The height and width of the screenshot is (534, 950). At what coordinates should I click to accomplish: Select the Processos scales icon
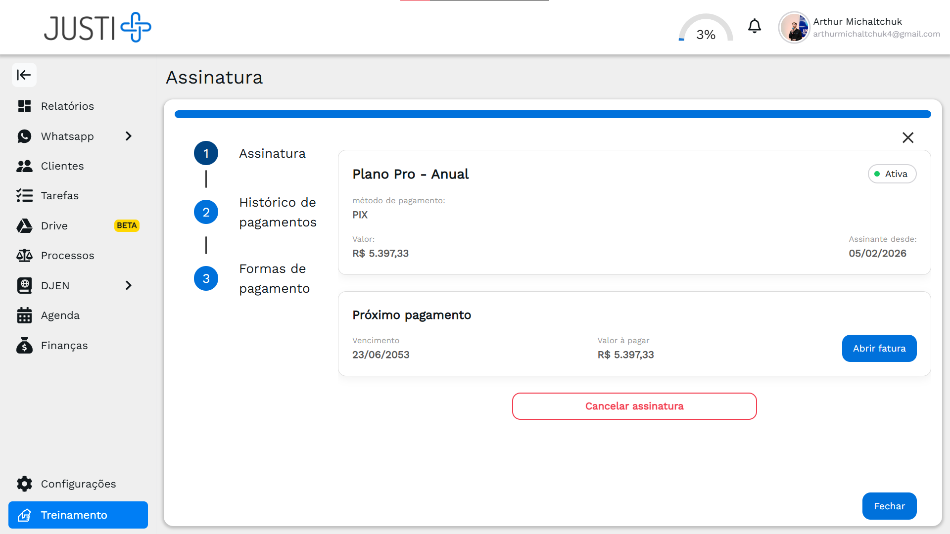(25, 255)
